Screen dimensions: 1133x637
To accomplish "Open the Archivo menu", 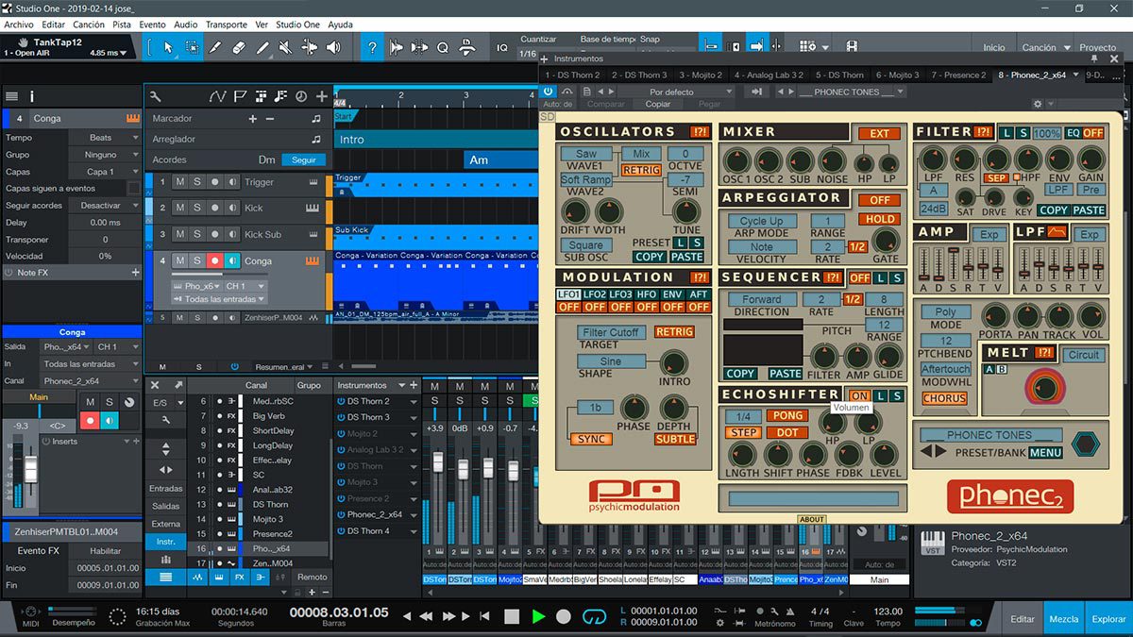I will coord(19,25).
